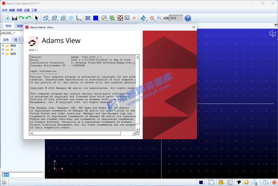Viewport: 278px width, 186px height.
Task: Open the 文件 menu
Action: point(5,10)
